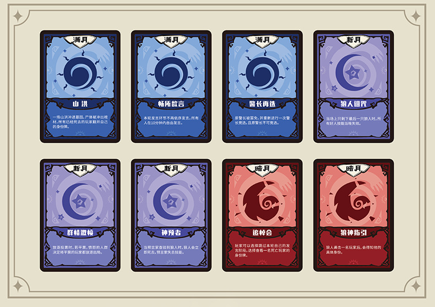Select the 山洪 card description text
Image resolution: width=435 pixels, height=307 pixels.
point(80,122)
